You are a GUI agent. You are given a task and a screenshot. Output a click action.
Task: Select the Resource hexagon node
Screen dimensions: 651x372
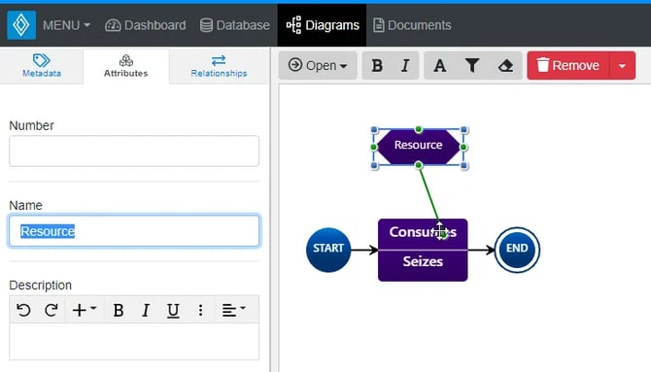tap(419, 147)
